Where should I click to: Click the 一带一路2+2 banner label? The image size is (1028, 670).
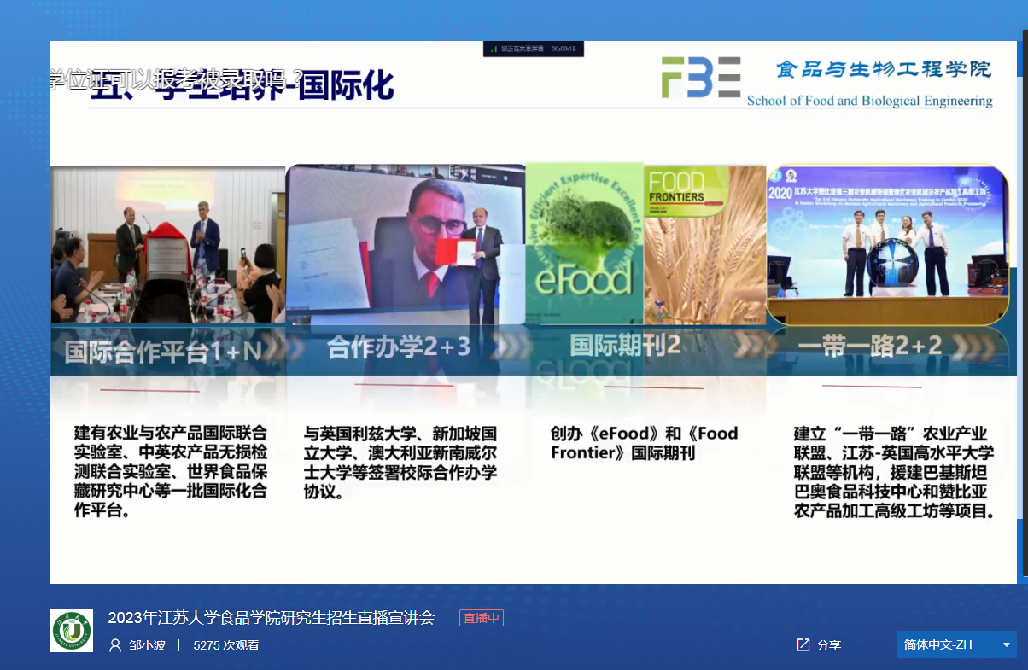pyautogui.click(x=869, y=346)
